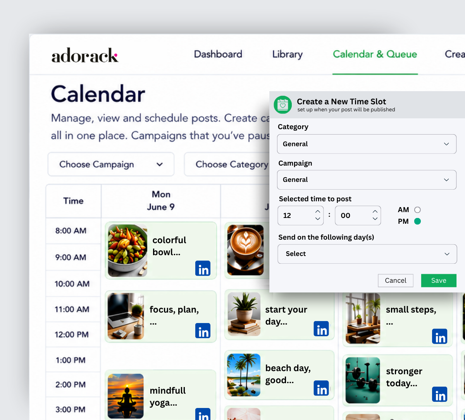Click the 'Create a New Time Slot' heading
465x420 pixels.
pos(341,102)
